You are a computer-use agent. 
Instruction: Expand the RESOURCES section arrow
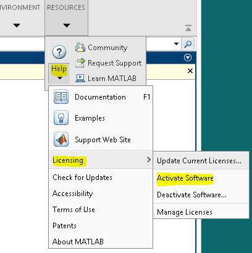[67, 25]
